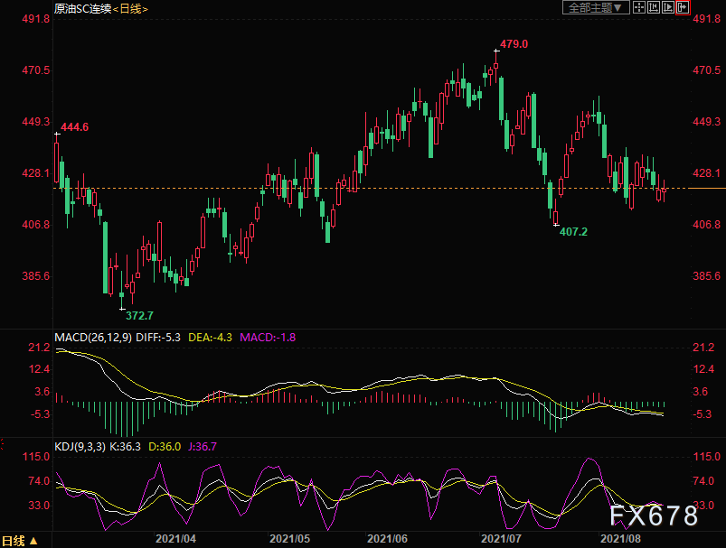
Task: Click the <日线> period label in title
Action: (x=130, y=9)
